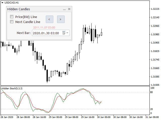Go to previous bar with < button

click(x=50, y=19)
